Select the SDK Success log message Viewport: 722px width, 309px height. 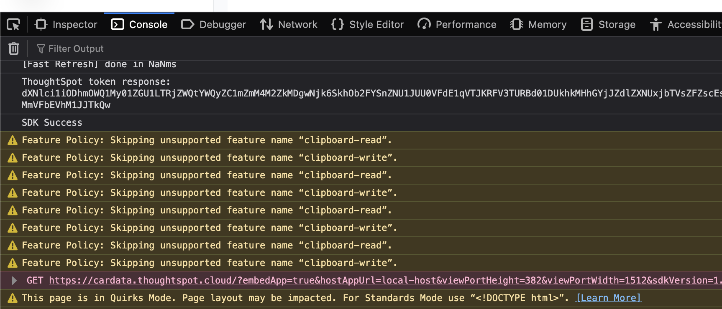point(52,122)
